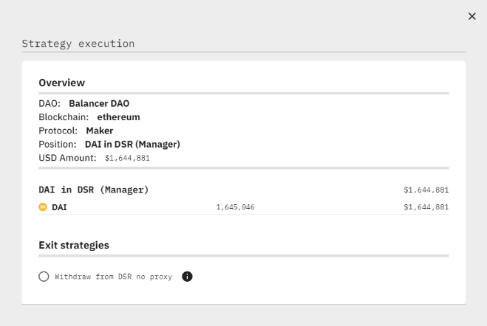The width and height of the screenshot is (487, 326).
Task: Select the Balancer DAO value
Action: [x=99, y=103]
